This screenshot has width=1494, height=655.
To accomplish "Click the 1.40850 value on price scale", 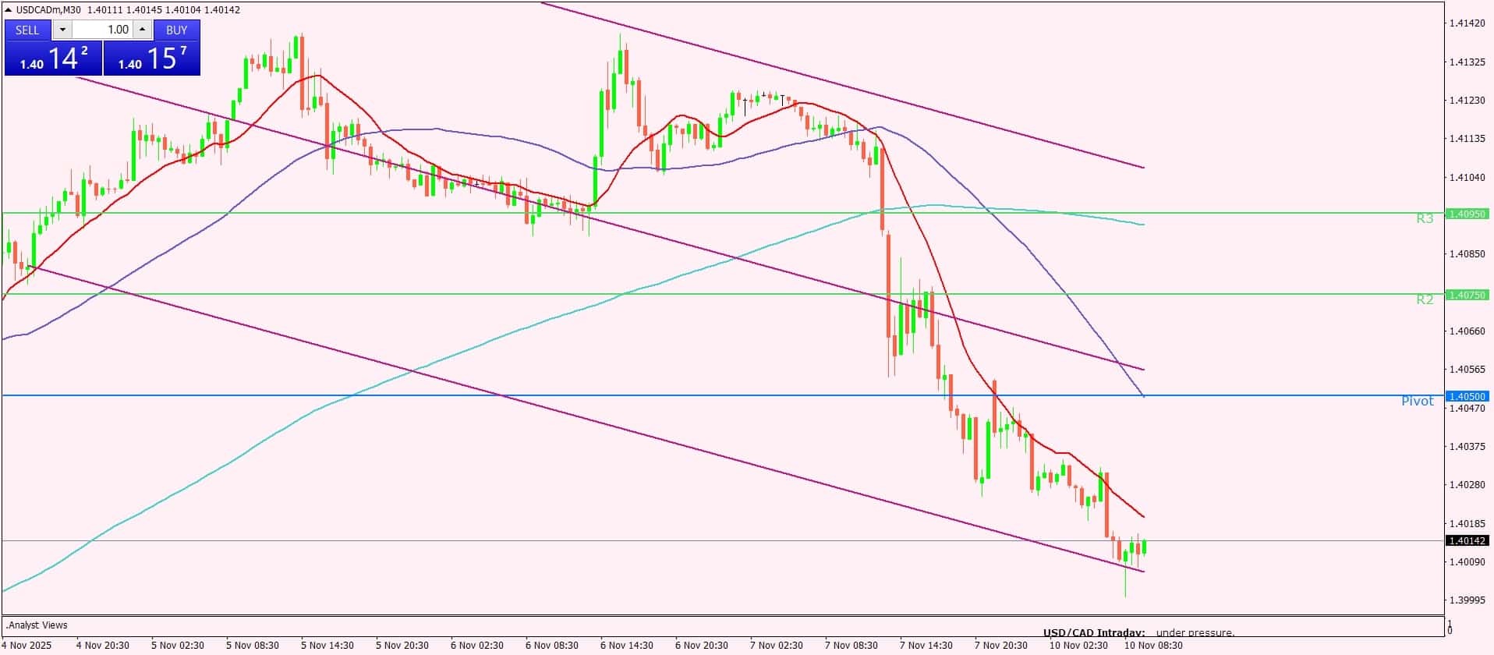I will [1467, 254].
